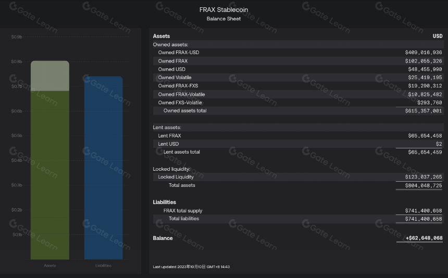Click the FRAX Stablecoin title
Viewport: 448px width, 278px height.
pos(223,10)
